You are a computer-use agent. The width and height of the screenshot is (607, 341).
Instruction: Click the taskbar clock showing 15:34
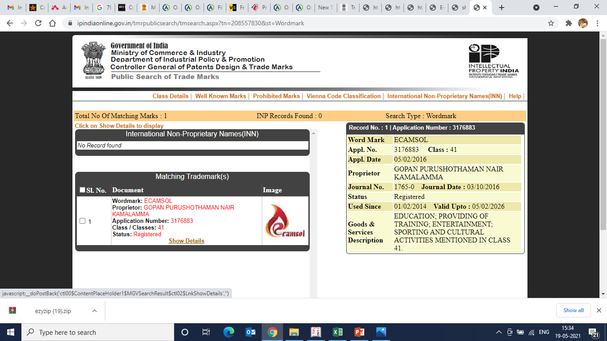pos(567,332)
